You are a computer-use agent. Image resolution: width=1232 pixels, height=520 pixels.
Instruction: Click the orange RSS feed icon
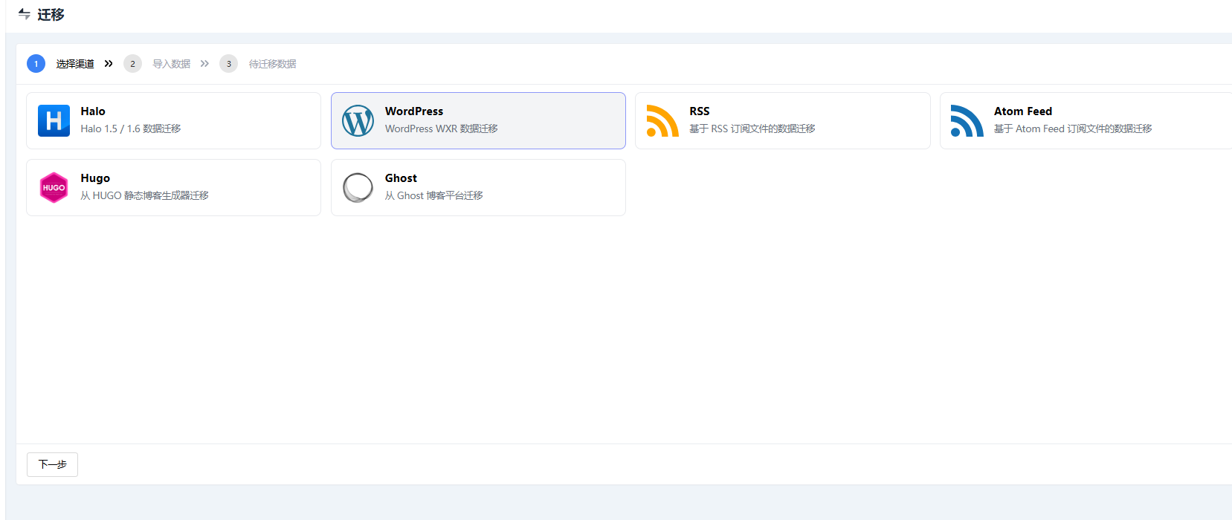662,120
